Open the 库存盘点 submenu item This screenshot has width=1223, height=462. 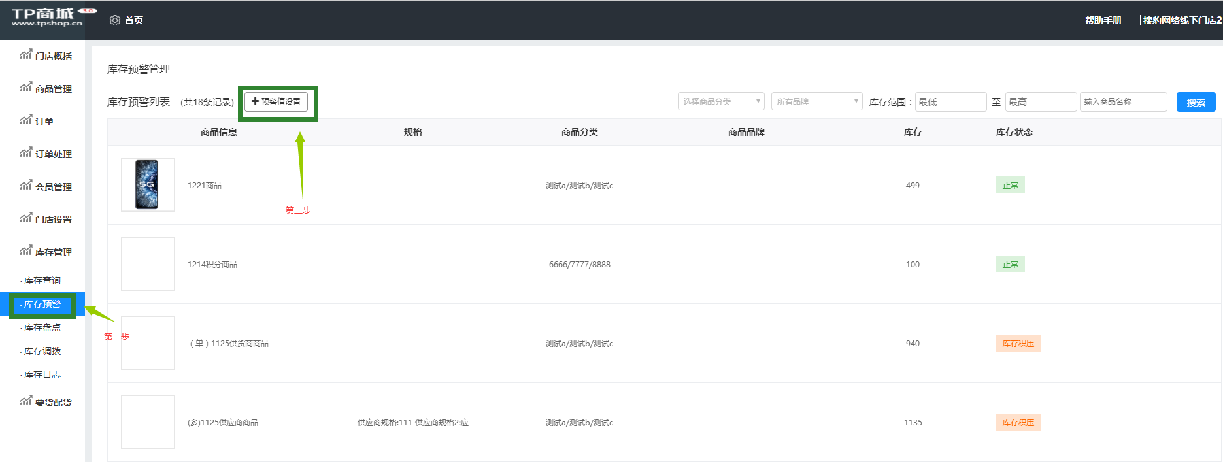[x=42, y=328]
